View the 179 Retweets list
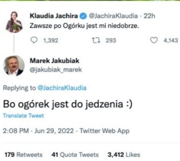Screen dimensions: 180x161 24,155
